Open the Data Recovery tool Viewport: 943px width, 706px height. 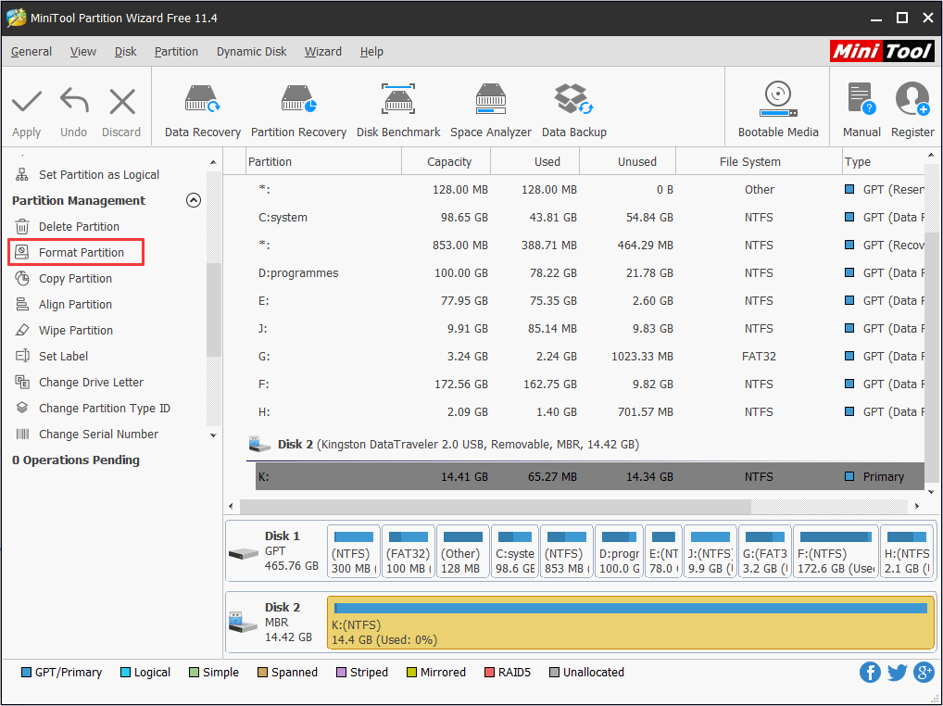tap(202, 110)
